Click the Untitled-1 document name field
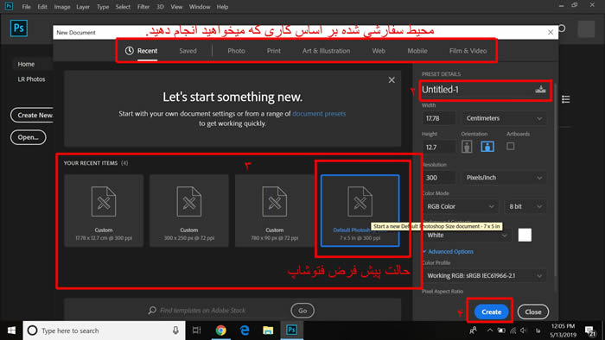605x340 pixels. pyautogui.click(x=477, y=90)
